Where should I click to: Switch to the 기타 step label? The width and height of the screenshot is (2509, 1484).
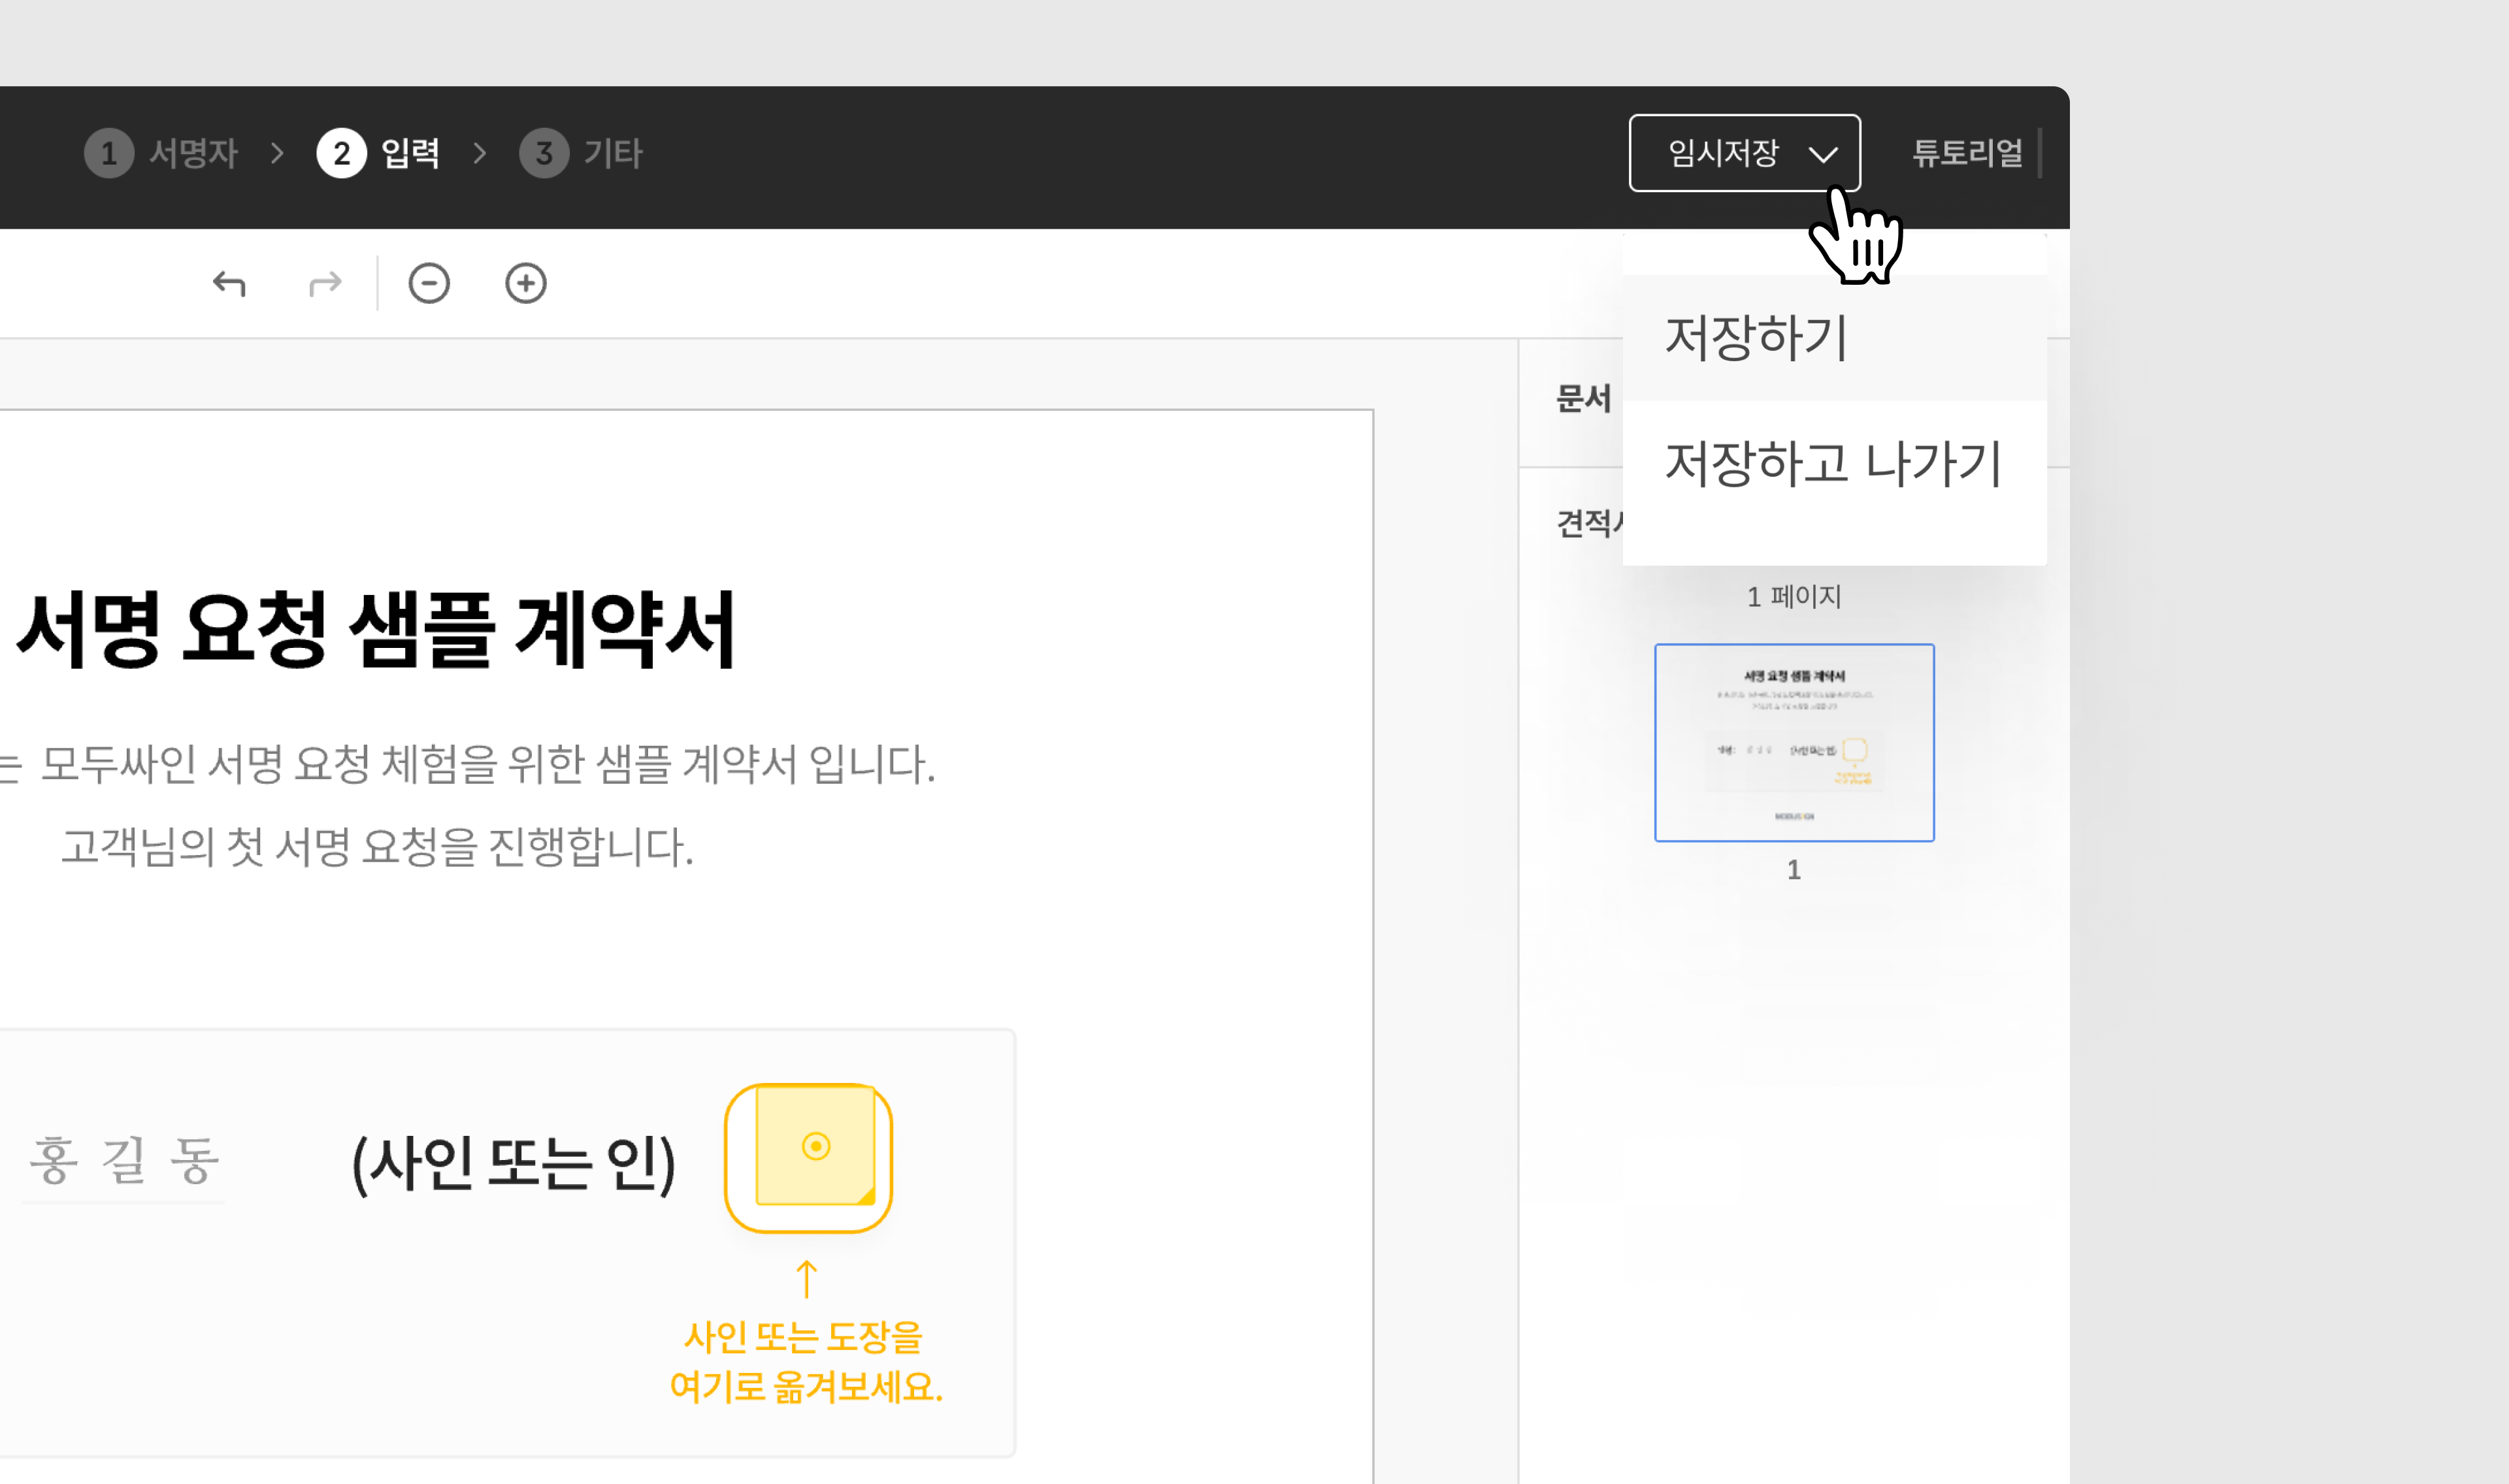pos(613,154)
